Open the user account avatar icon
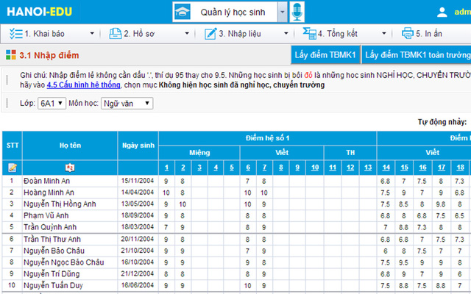 click(442, 12)
